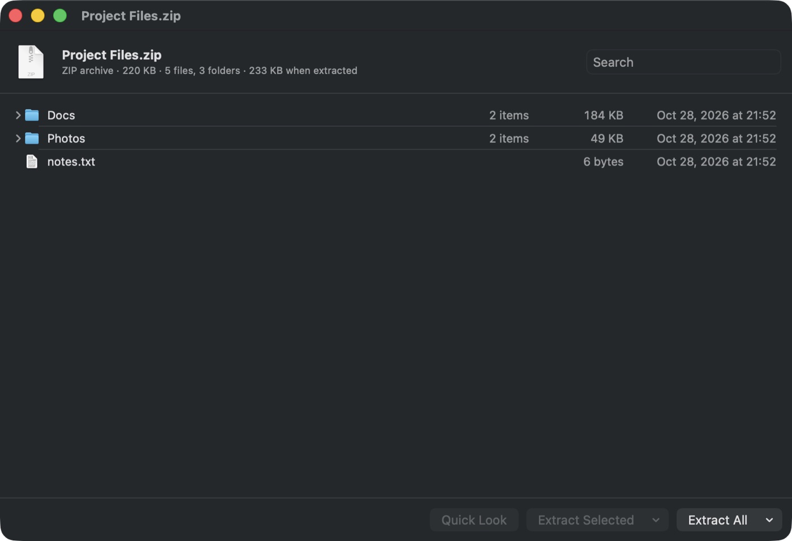Focus the Search field
Viewport: 792px width, 541px height.
pyautogui.click(x=683, y=62)
